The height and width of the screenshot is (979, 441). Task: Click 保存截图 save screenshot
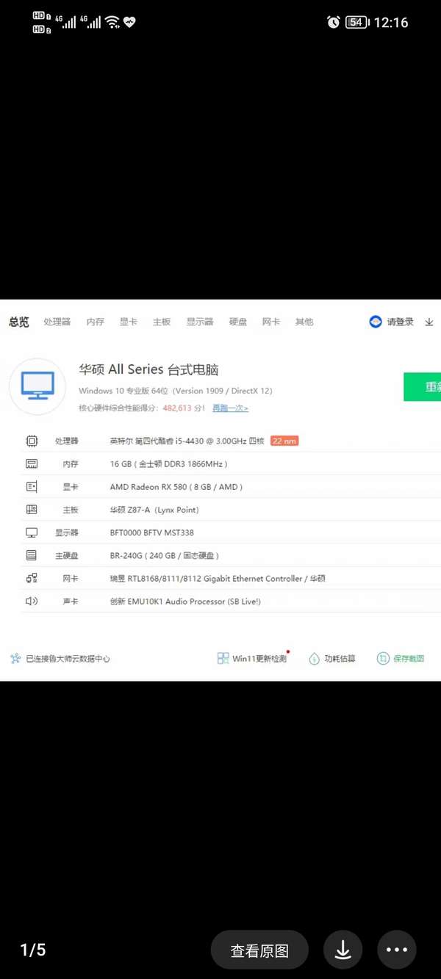[x=409, y=659]
